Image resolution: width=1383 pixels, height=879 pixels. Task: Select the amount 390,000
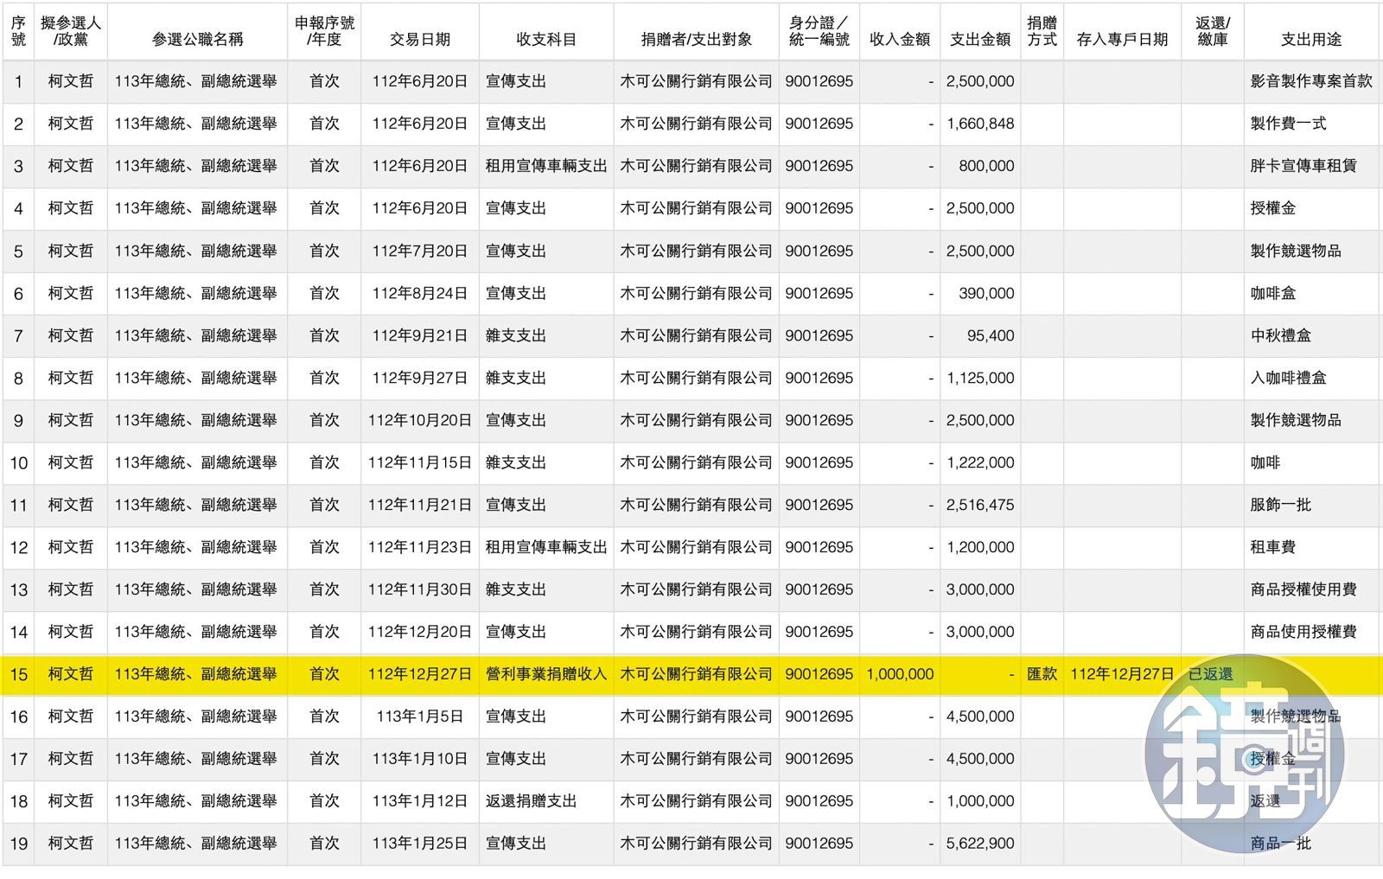coord(986,293)
